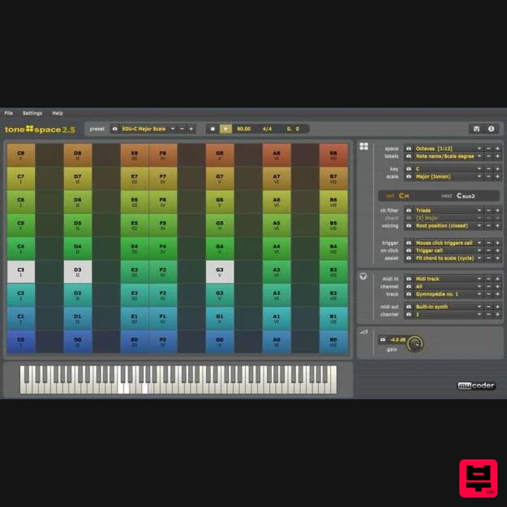Click the gain knob
507x507 pixels.
tap(415, 343)
